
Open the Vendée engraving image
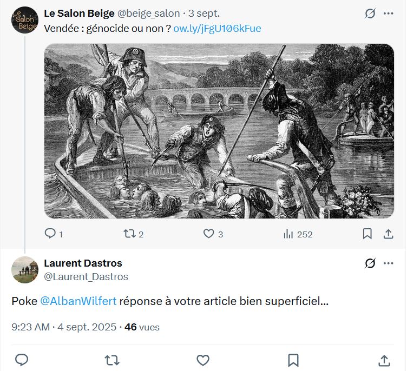pos(219,131)
